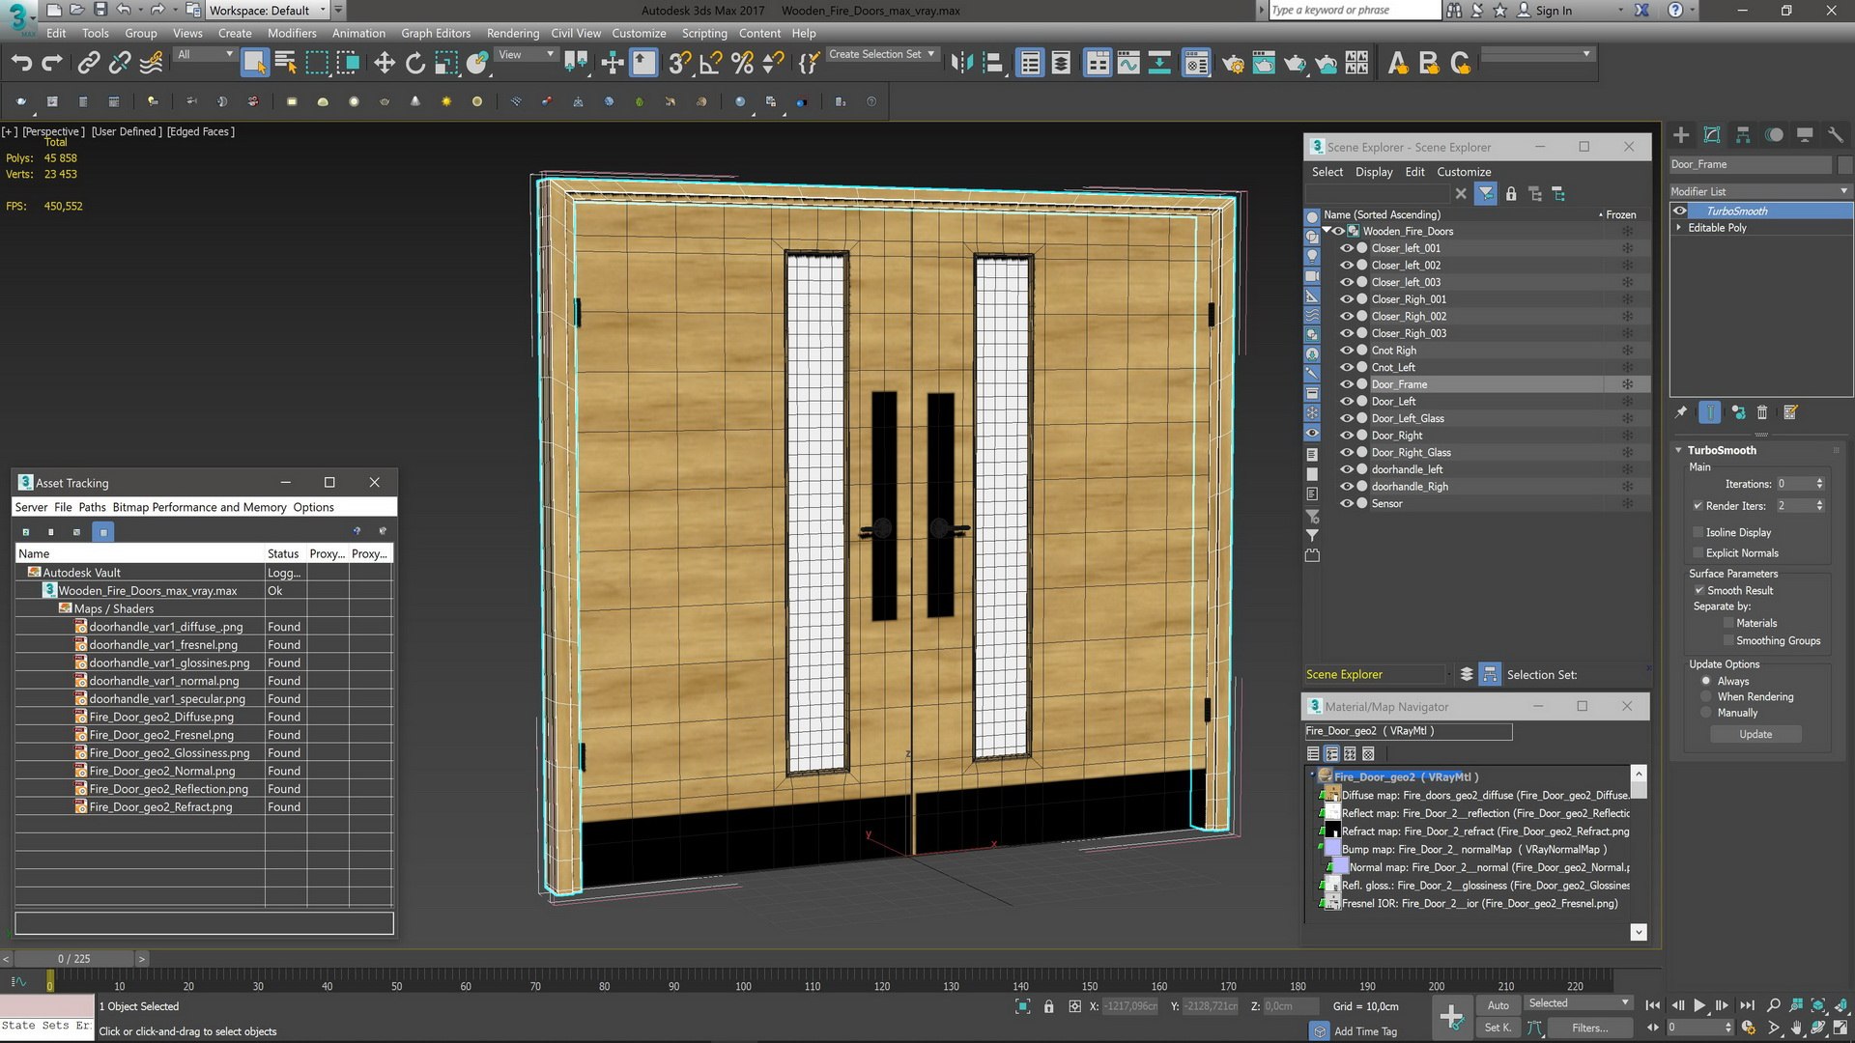
Task: Click the Auto key button
Action: pyautogui.click(x=1498, y=1005)
